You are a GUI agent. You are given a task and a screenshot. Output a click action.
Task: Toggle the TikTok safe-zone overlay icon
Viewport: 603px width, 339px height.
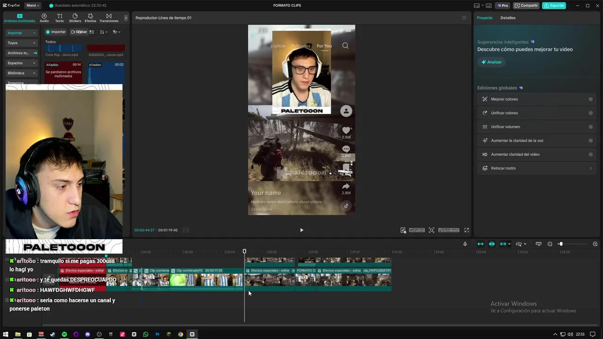point(403,230)
